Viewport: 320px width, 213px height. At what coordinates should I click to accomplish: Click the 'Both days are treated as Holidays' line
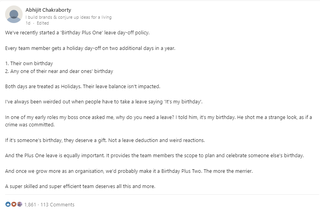click(83, 87)
